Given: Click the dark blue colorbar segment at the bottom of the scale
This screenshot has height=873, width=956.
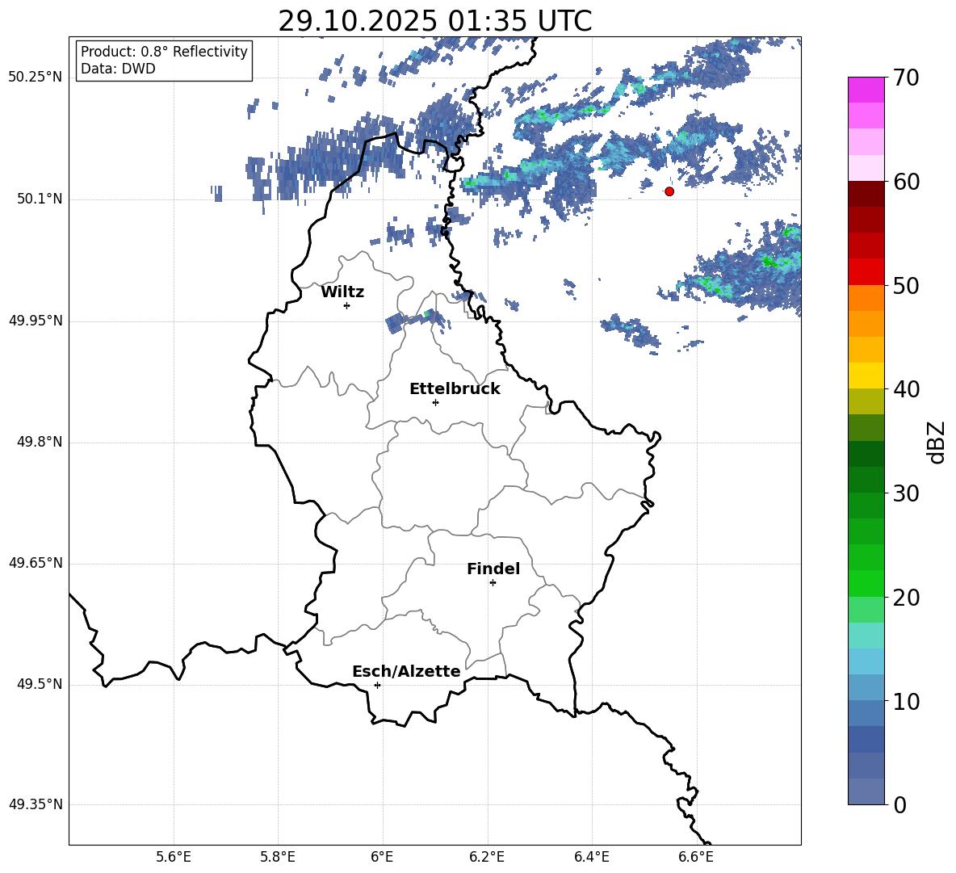Looking at the screenshot, I should [866, 791].
